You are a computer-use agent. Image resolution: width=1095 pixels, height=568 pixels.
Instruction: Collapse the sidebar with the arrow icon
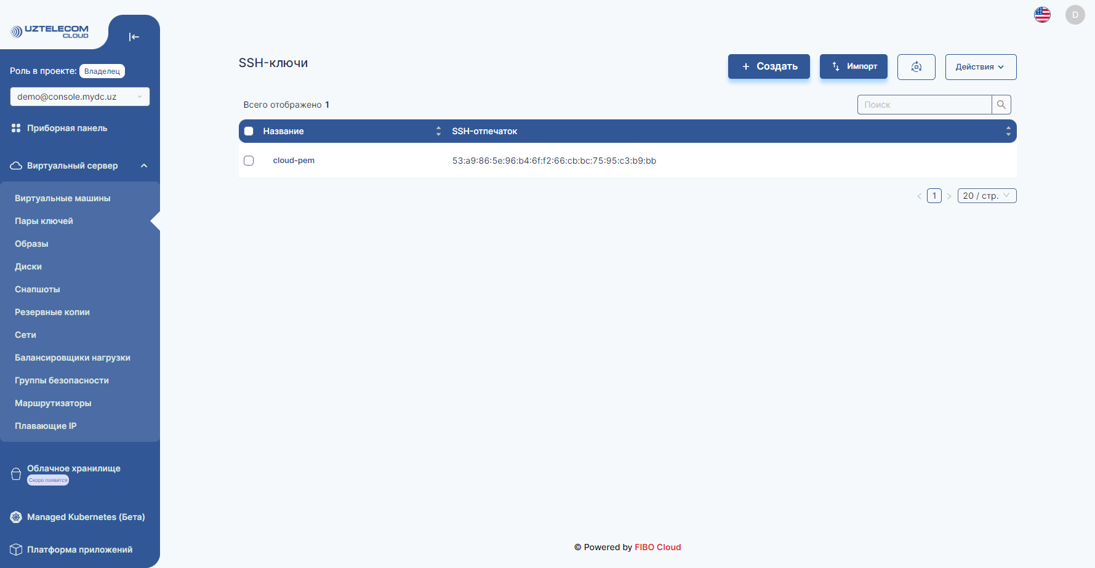(x=134, y=37)
